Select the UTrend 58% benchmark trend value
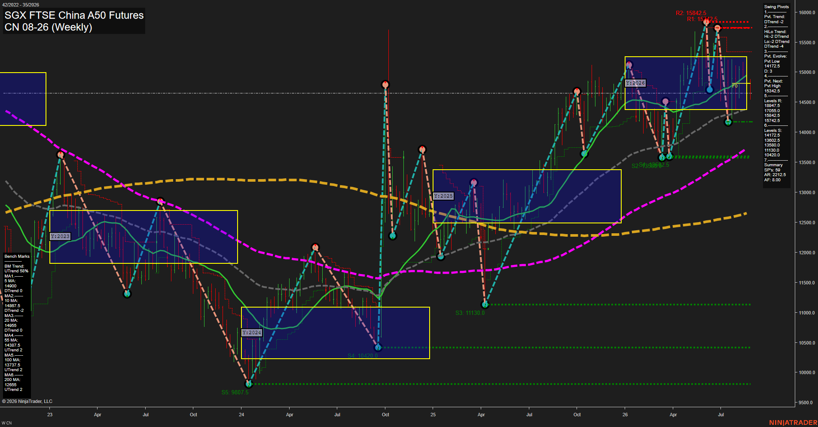 (16, 271)
